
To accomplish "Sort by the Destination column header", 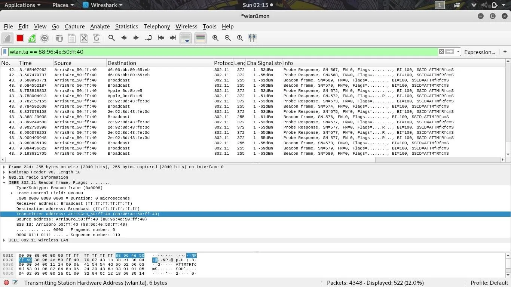I will (x=159, y=63).
